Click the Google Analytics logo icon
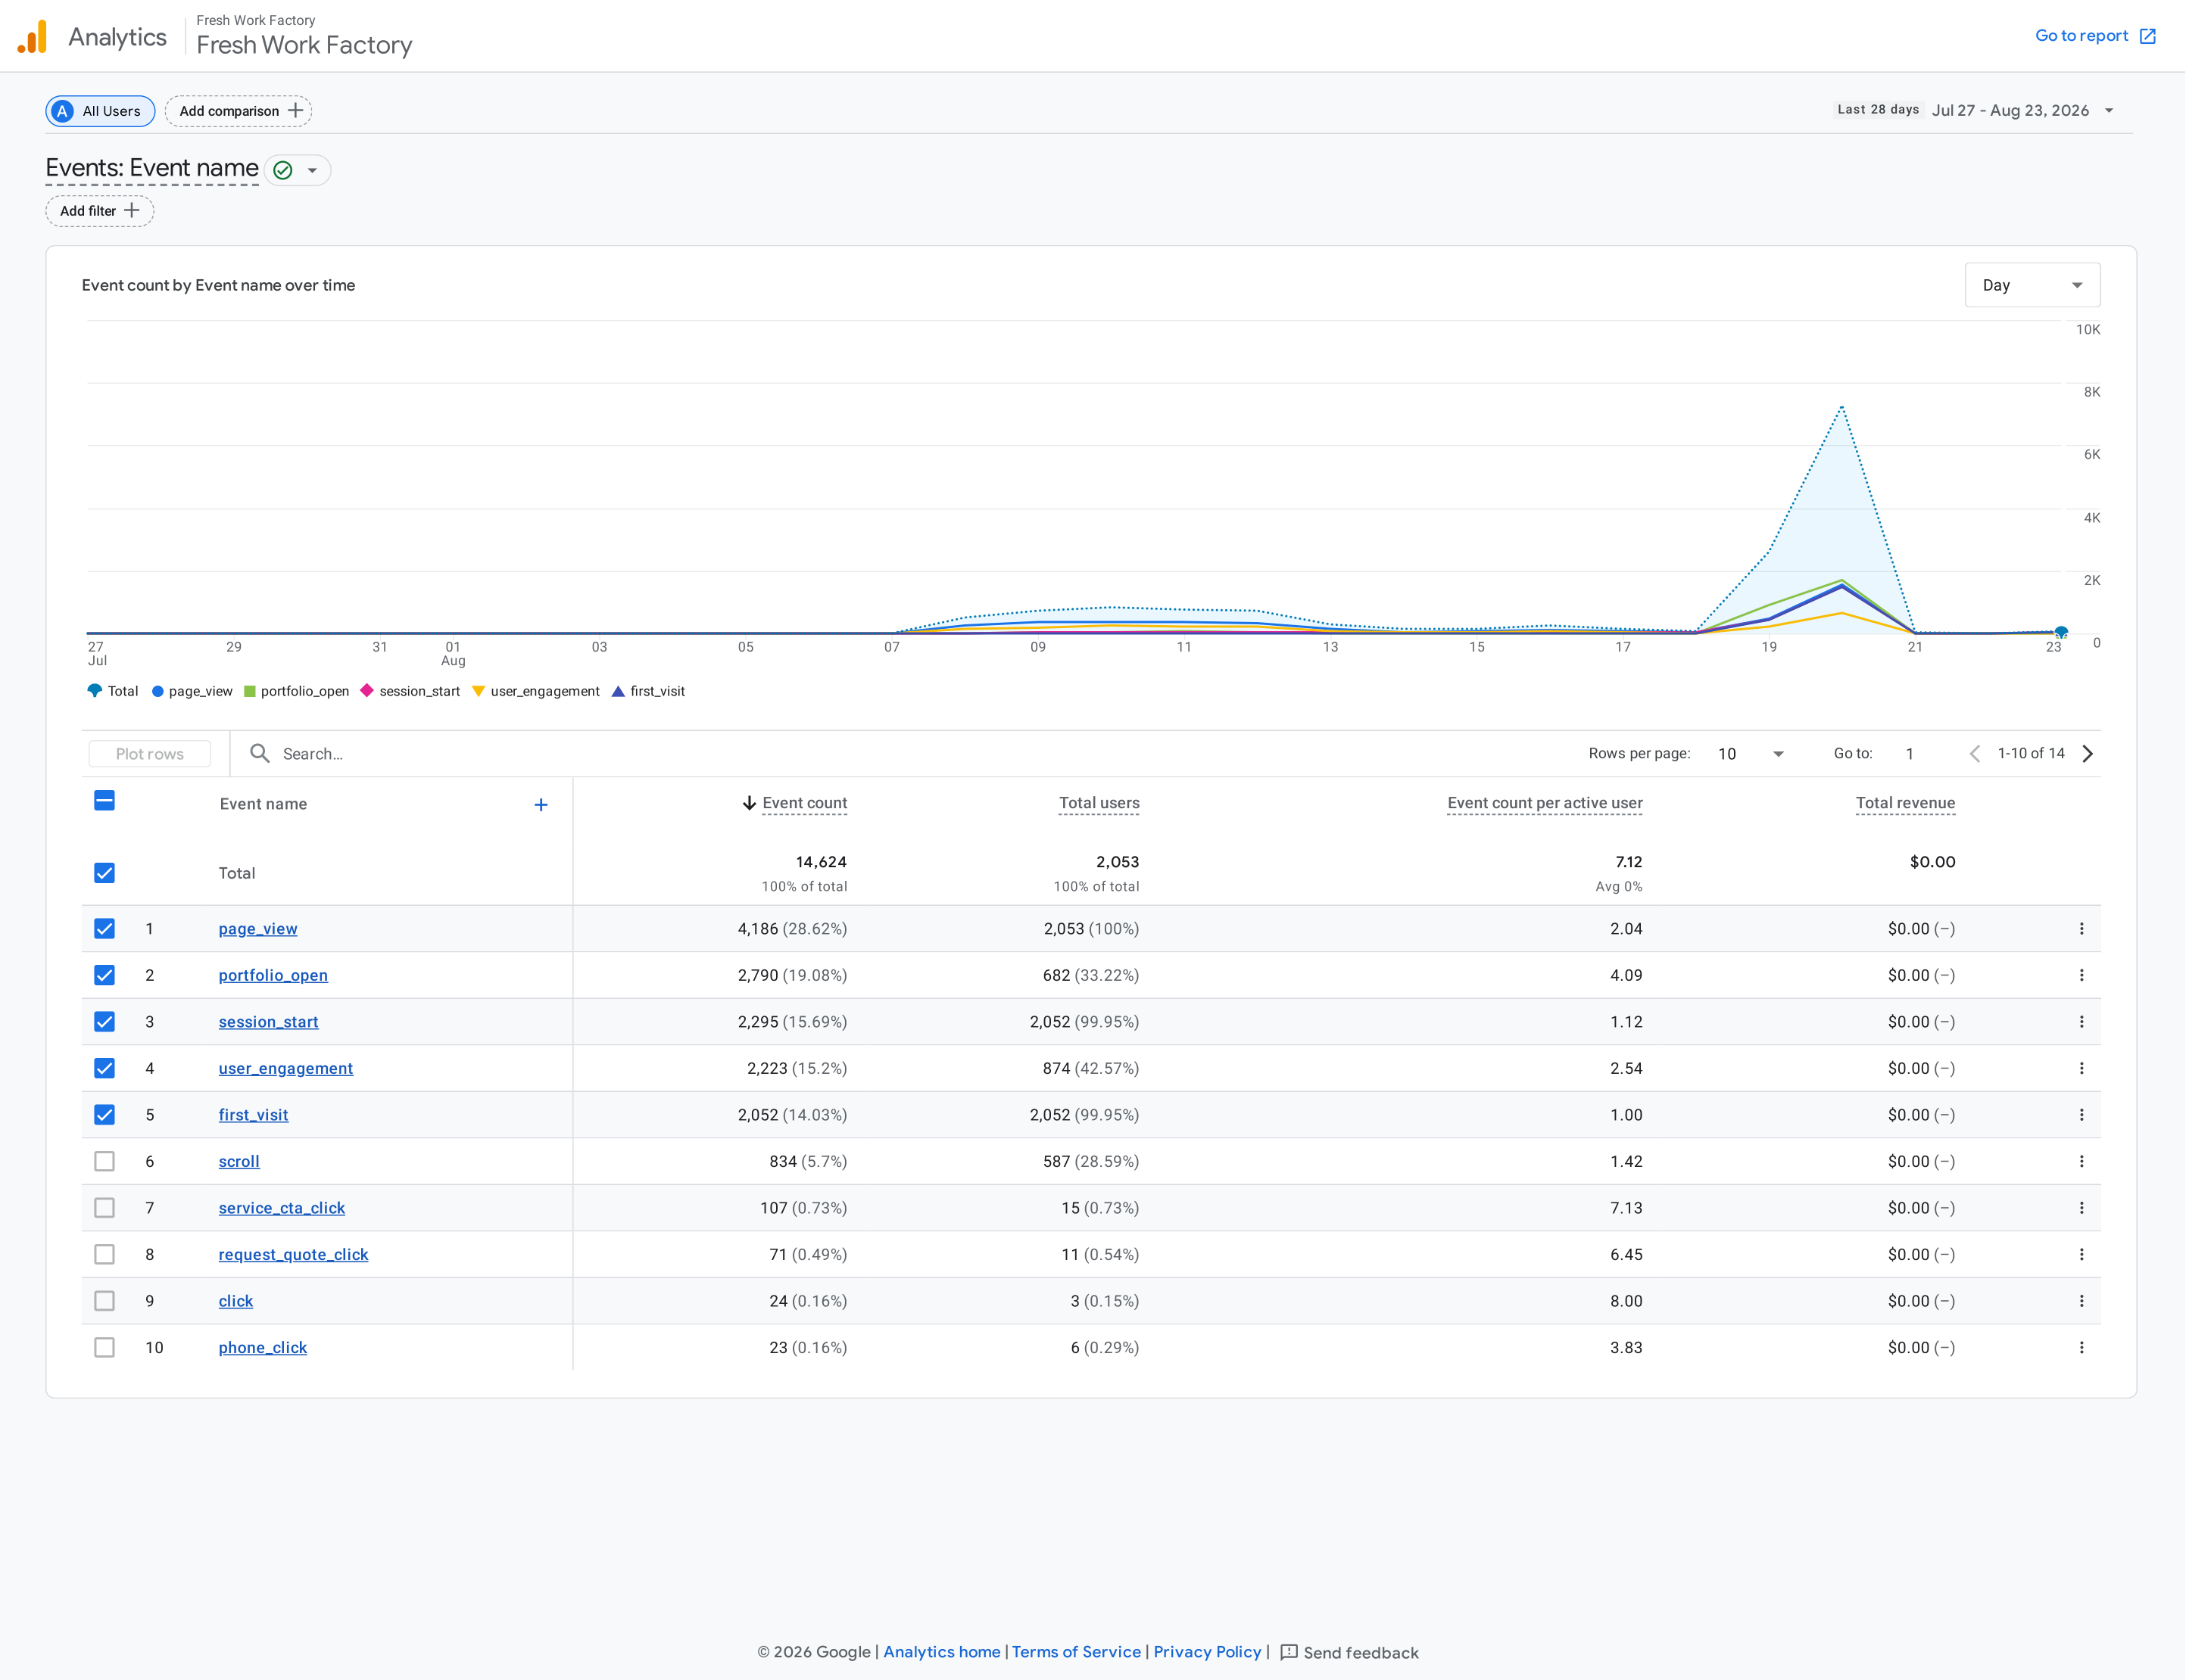 32,37
